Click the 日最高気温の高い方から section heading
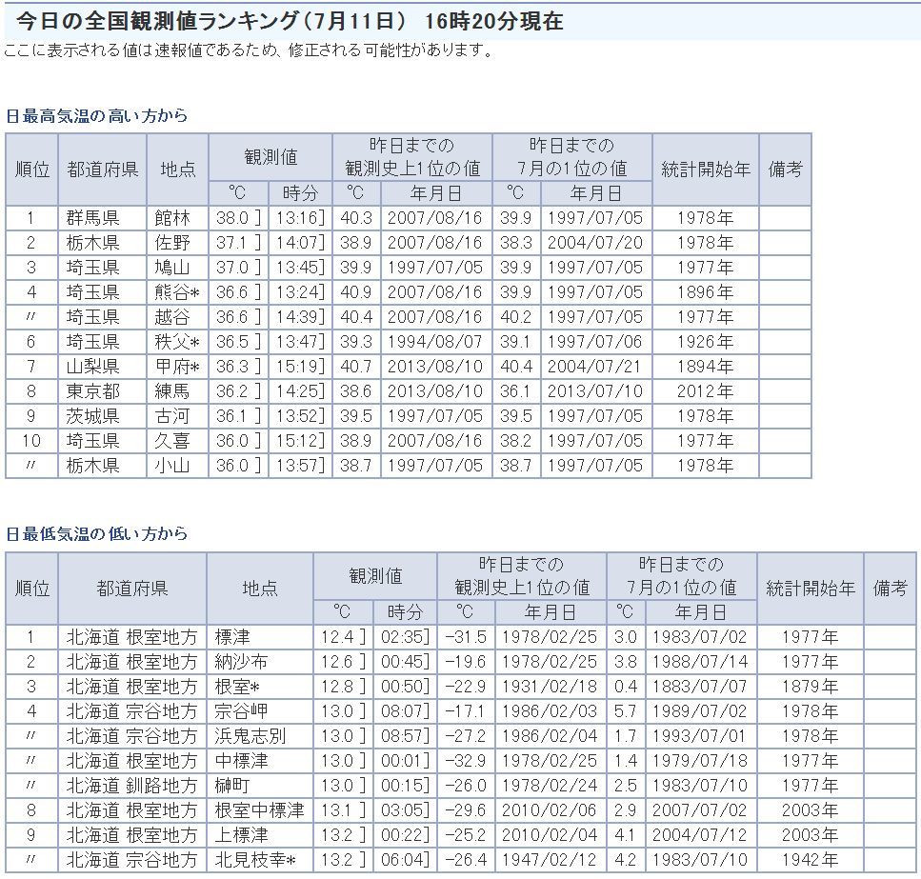 coord(96,116)
